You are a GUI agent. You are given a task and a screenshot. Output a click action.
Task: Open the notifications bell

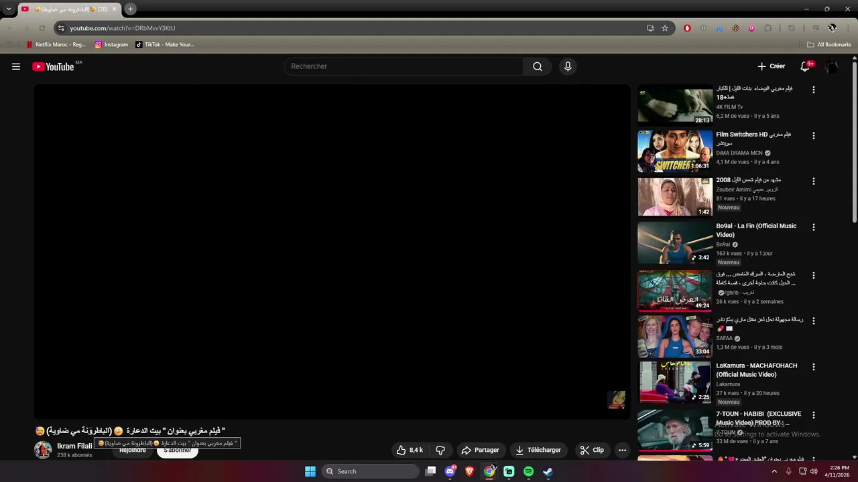click(x=806, y=66)
